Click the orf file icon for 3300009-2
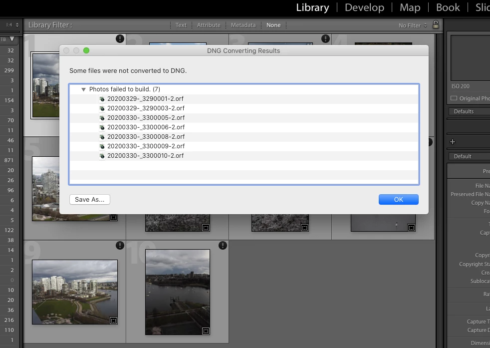Viewport: 490px width, 348px height. (102, 146)
